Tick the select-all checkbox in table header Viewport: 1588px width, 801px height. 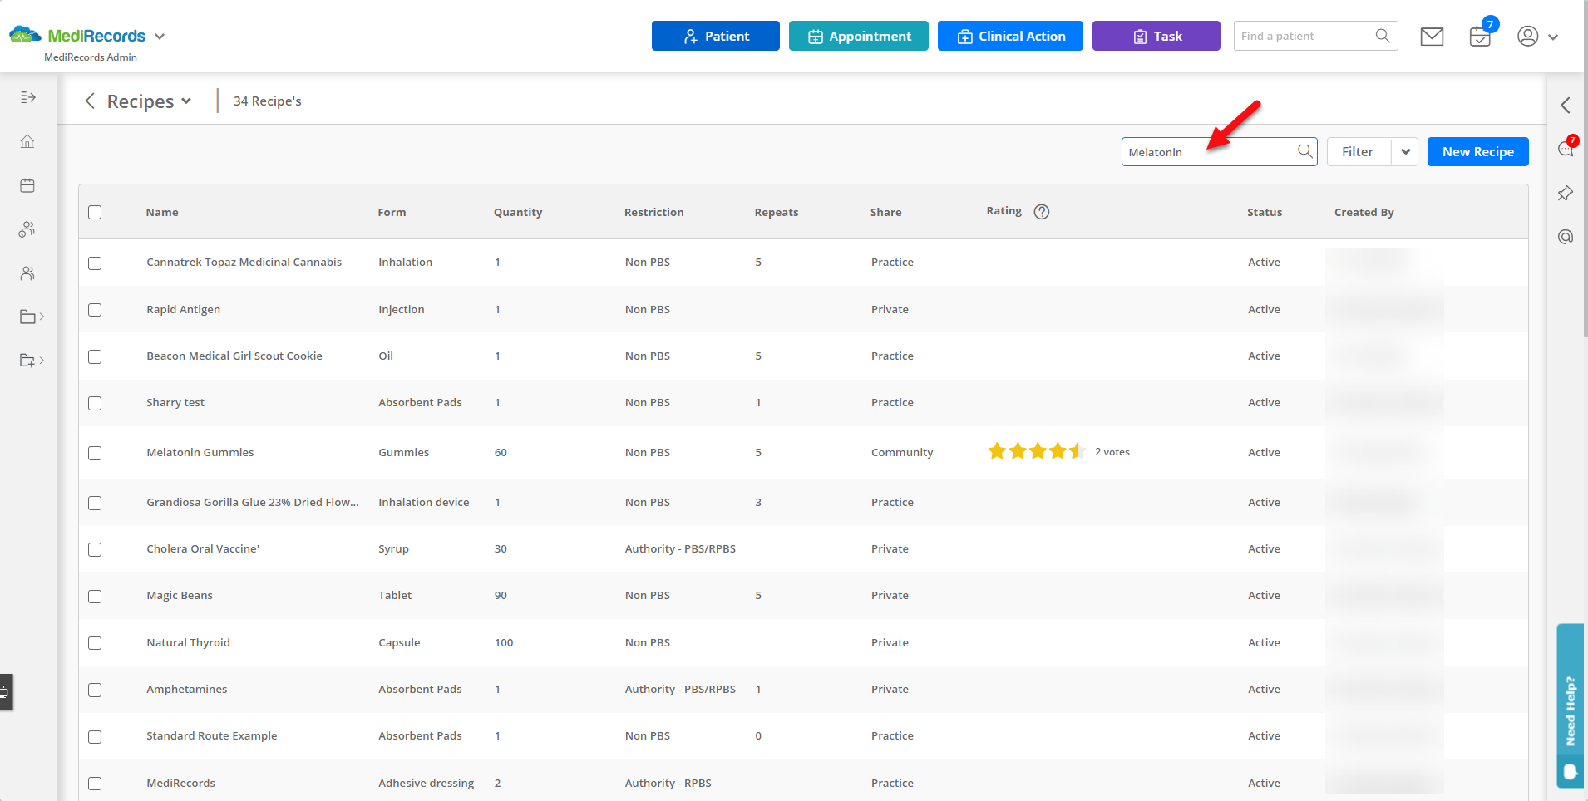pos(95,212)
